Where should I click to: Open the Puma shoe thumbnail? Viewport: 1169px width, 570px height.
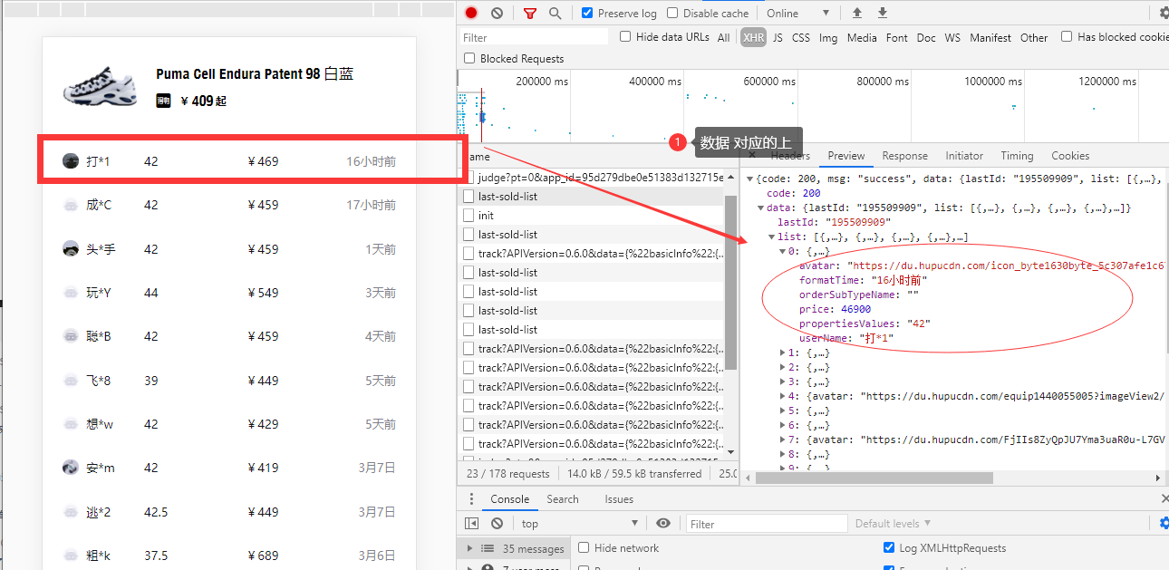coord(100,86)
